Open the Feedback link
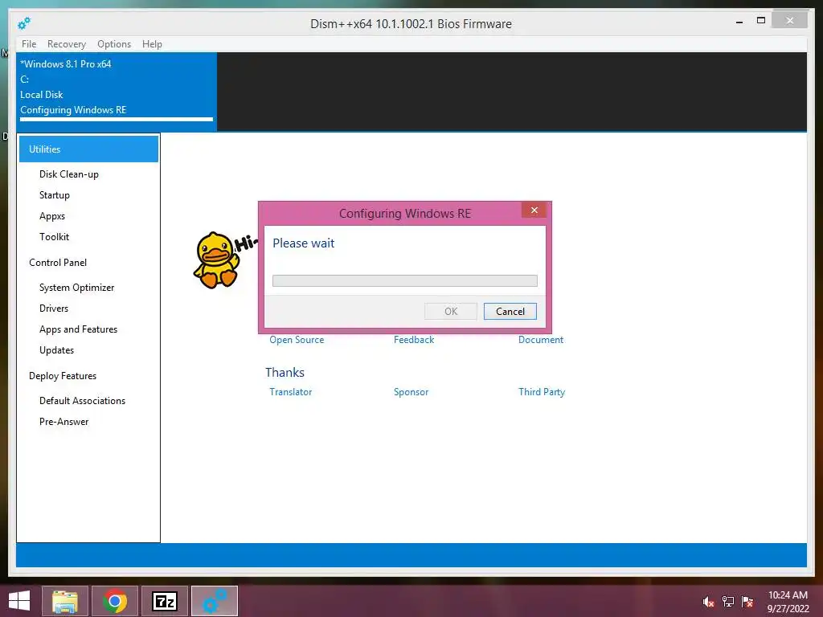Screen dimensions: 823x617 (414, 340)
